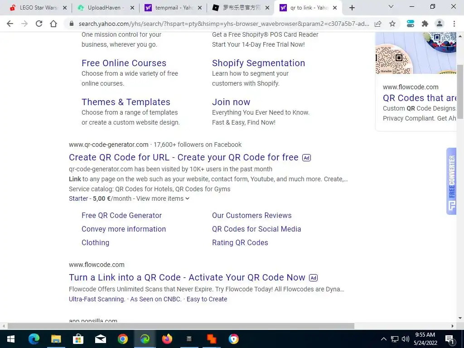
Task: Open the Free Online Courses link
Action: click(x=124, y=63)
